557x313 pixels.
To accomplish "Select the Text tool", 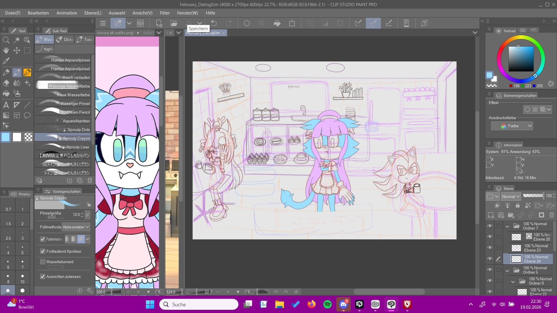I will (6, 105).
